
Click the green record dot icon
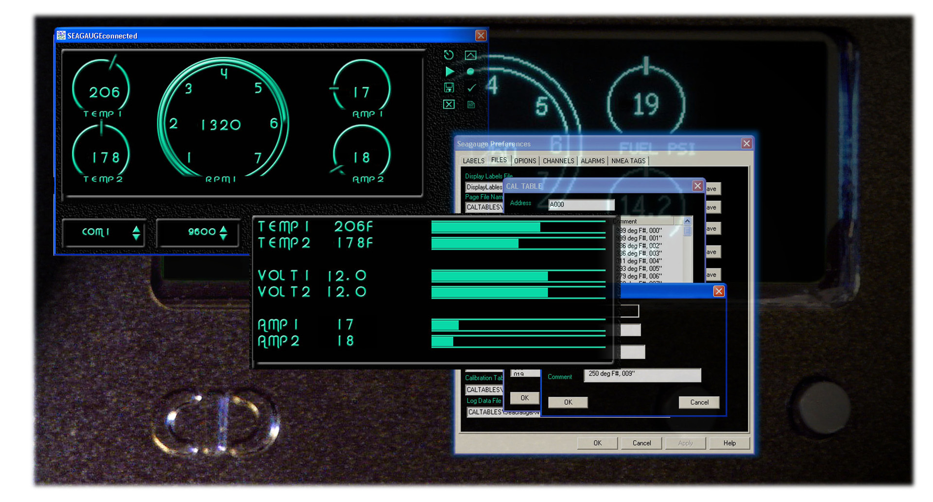(470, 72)
